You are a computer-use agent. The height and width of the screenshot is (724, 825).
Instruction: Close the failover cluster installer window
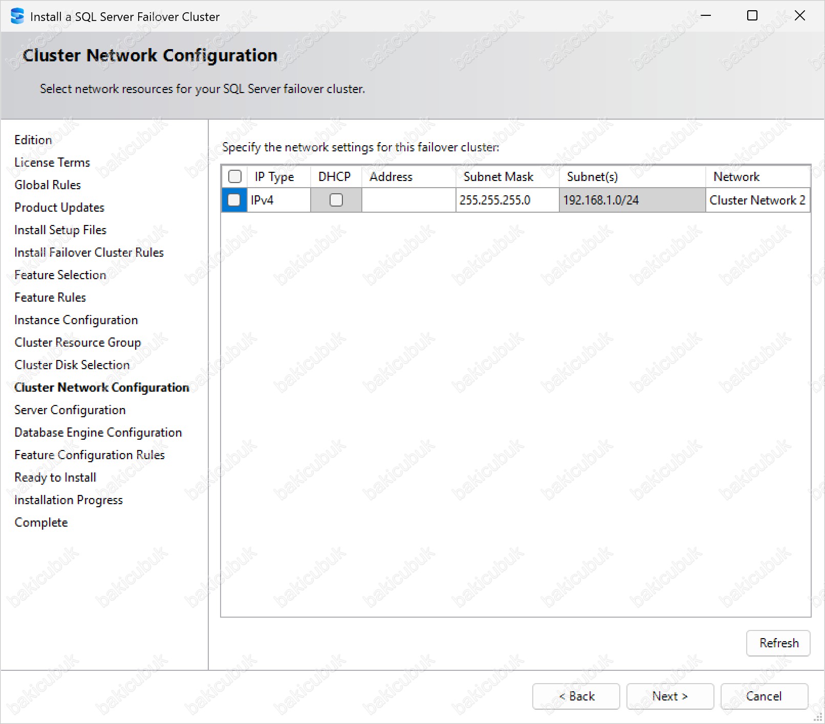click(x=799, y=16)
